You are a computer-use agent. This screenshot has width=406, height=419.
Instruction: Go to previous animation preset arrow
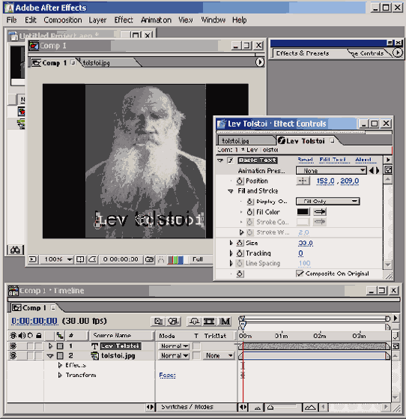coord(371,170)
